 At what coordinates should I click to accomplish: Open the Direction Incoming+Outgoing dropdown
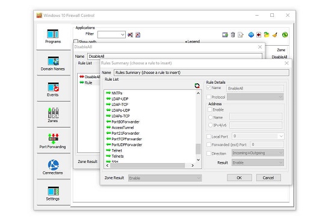[258, 153]
